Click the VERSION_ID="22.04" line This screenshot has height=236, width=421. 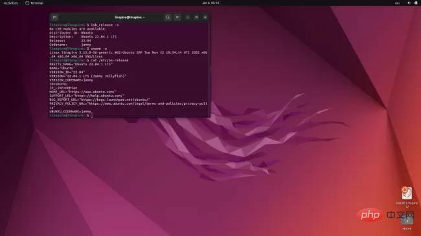click(x=67, y=72)
